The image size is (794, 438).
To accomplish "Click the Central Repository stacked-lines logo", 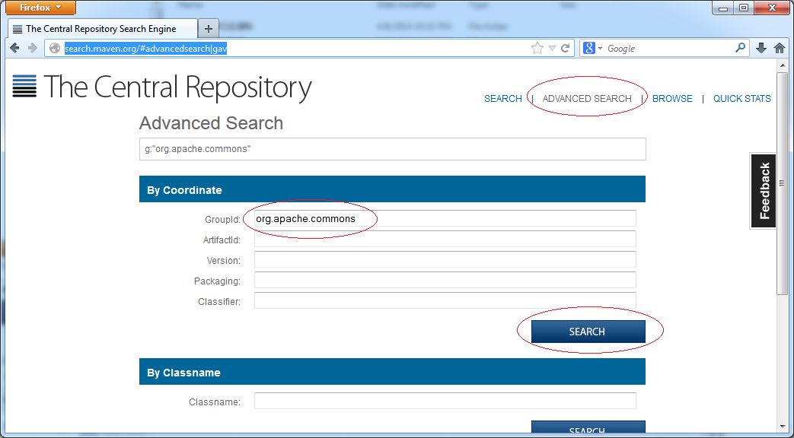I will 24,86.
